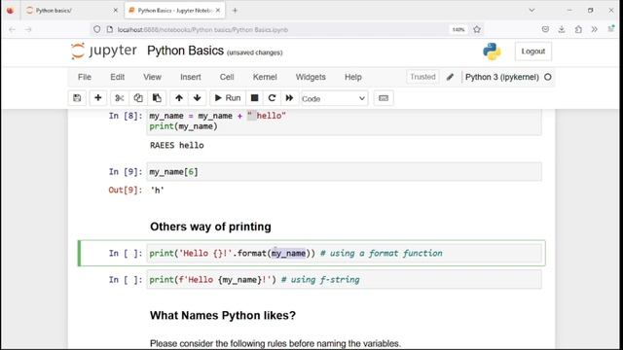623x350 pixels.
Task: Click the '# using f-string' comment
Action: (320, 280)
